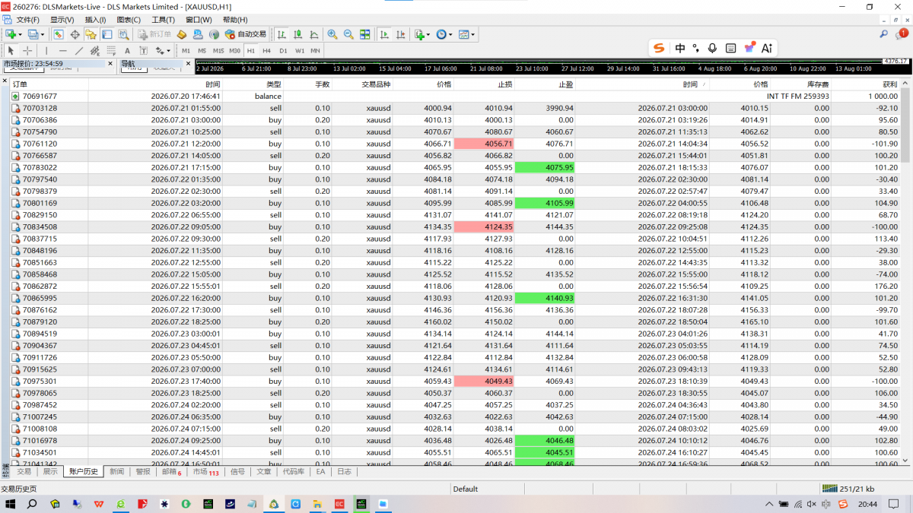Select the vertical line drawing tool
The width and height of the screenshot is (913, 513).
(x=46, y=51)
